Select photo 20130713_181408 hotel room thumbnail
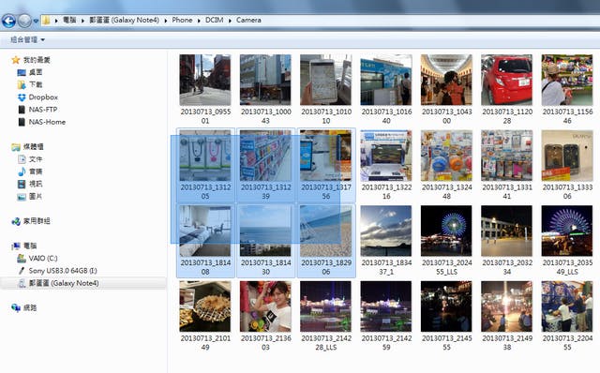 coord(205,231)
